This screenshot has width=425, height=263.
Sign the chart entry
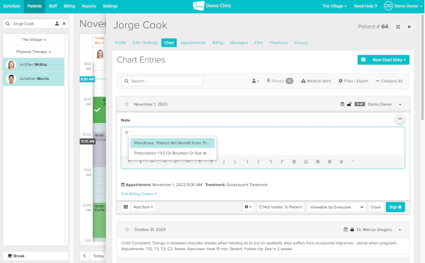(395, 207)
